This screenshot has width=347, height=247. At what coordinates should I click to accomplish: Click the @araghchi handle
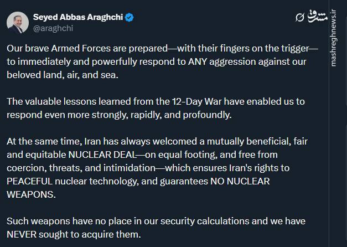point(54,28)
